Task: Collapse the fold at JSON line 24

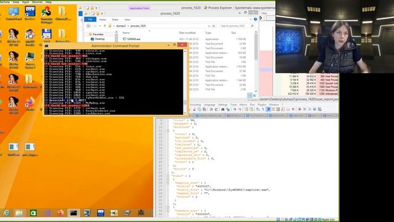Action: tap(168, 176)
